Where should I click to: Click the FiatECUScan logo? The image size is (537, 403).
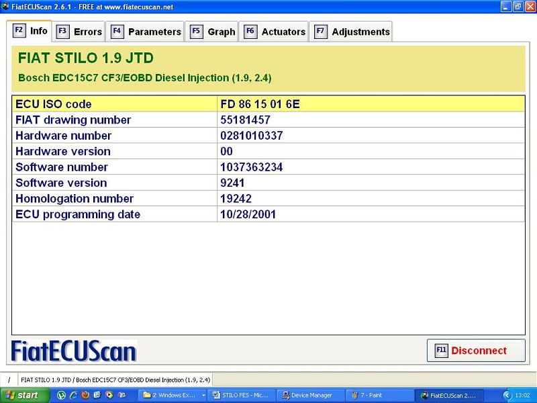point(74,351)
